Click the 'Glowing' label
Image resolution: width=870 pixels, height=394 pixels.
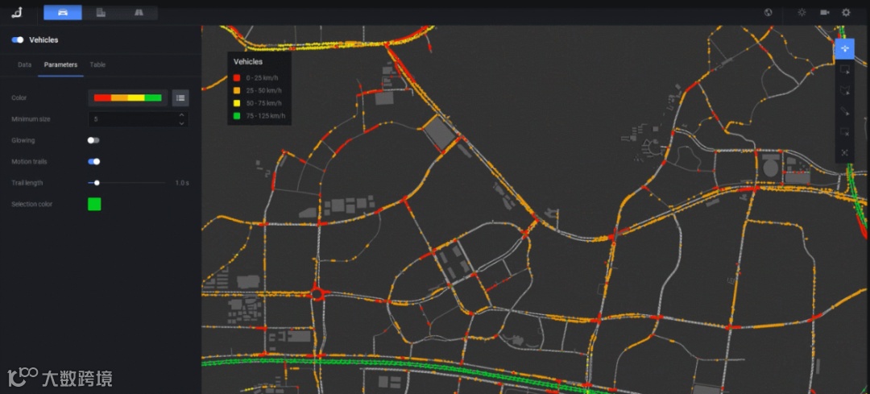(23, 140)
